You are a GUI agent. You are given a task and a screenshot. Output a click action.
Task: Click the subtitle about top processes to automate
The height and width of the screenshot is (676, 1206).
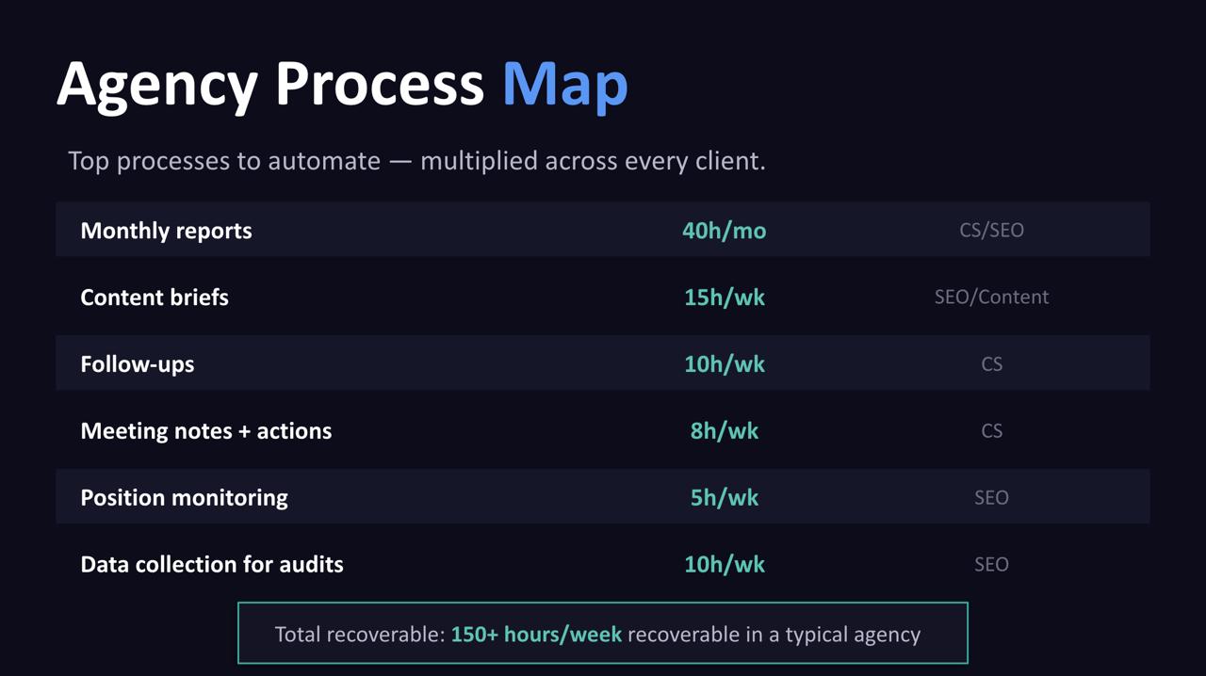tap(416, 161)
